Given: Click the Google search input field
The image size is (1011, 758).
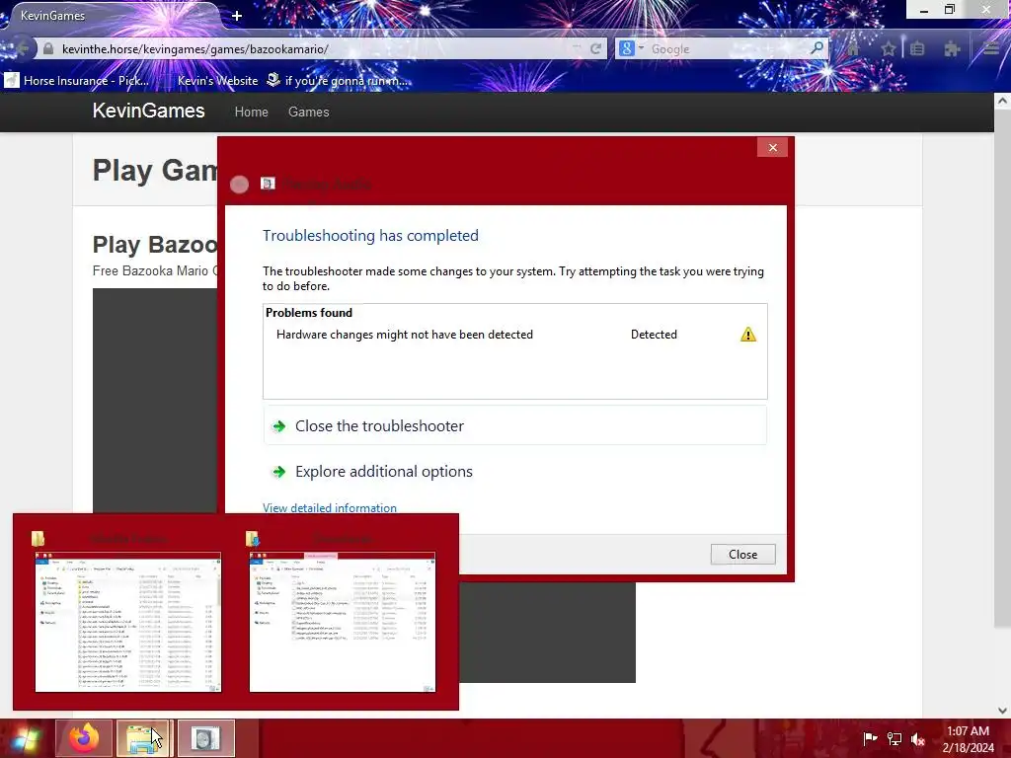Looking at the screenshot, I should pos(728,49).
